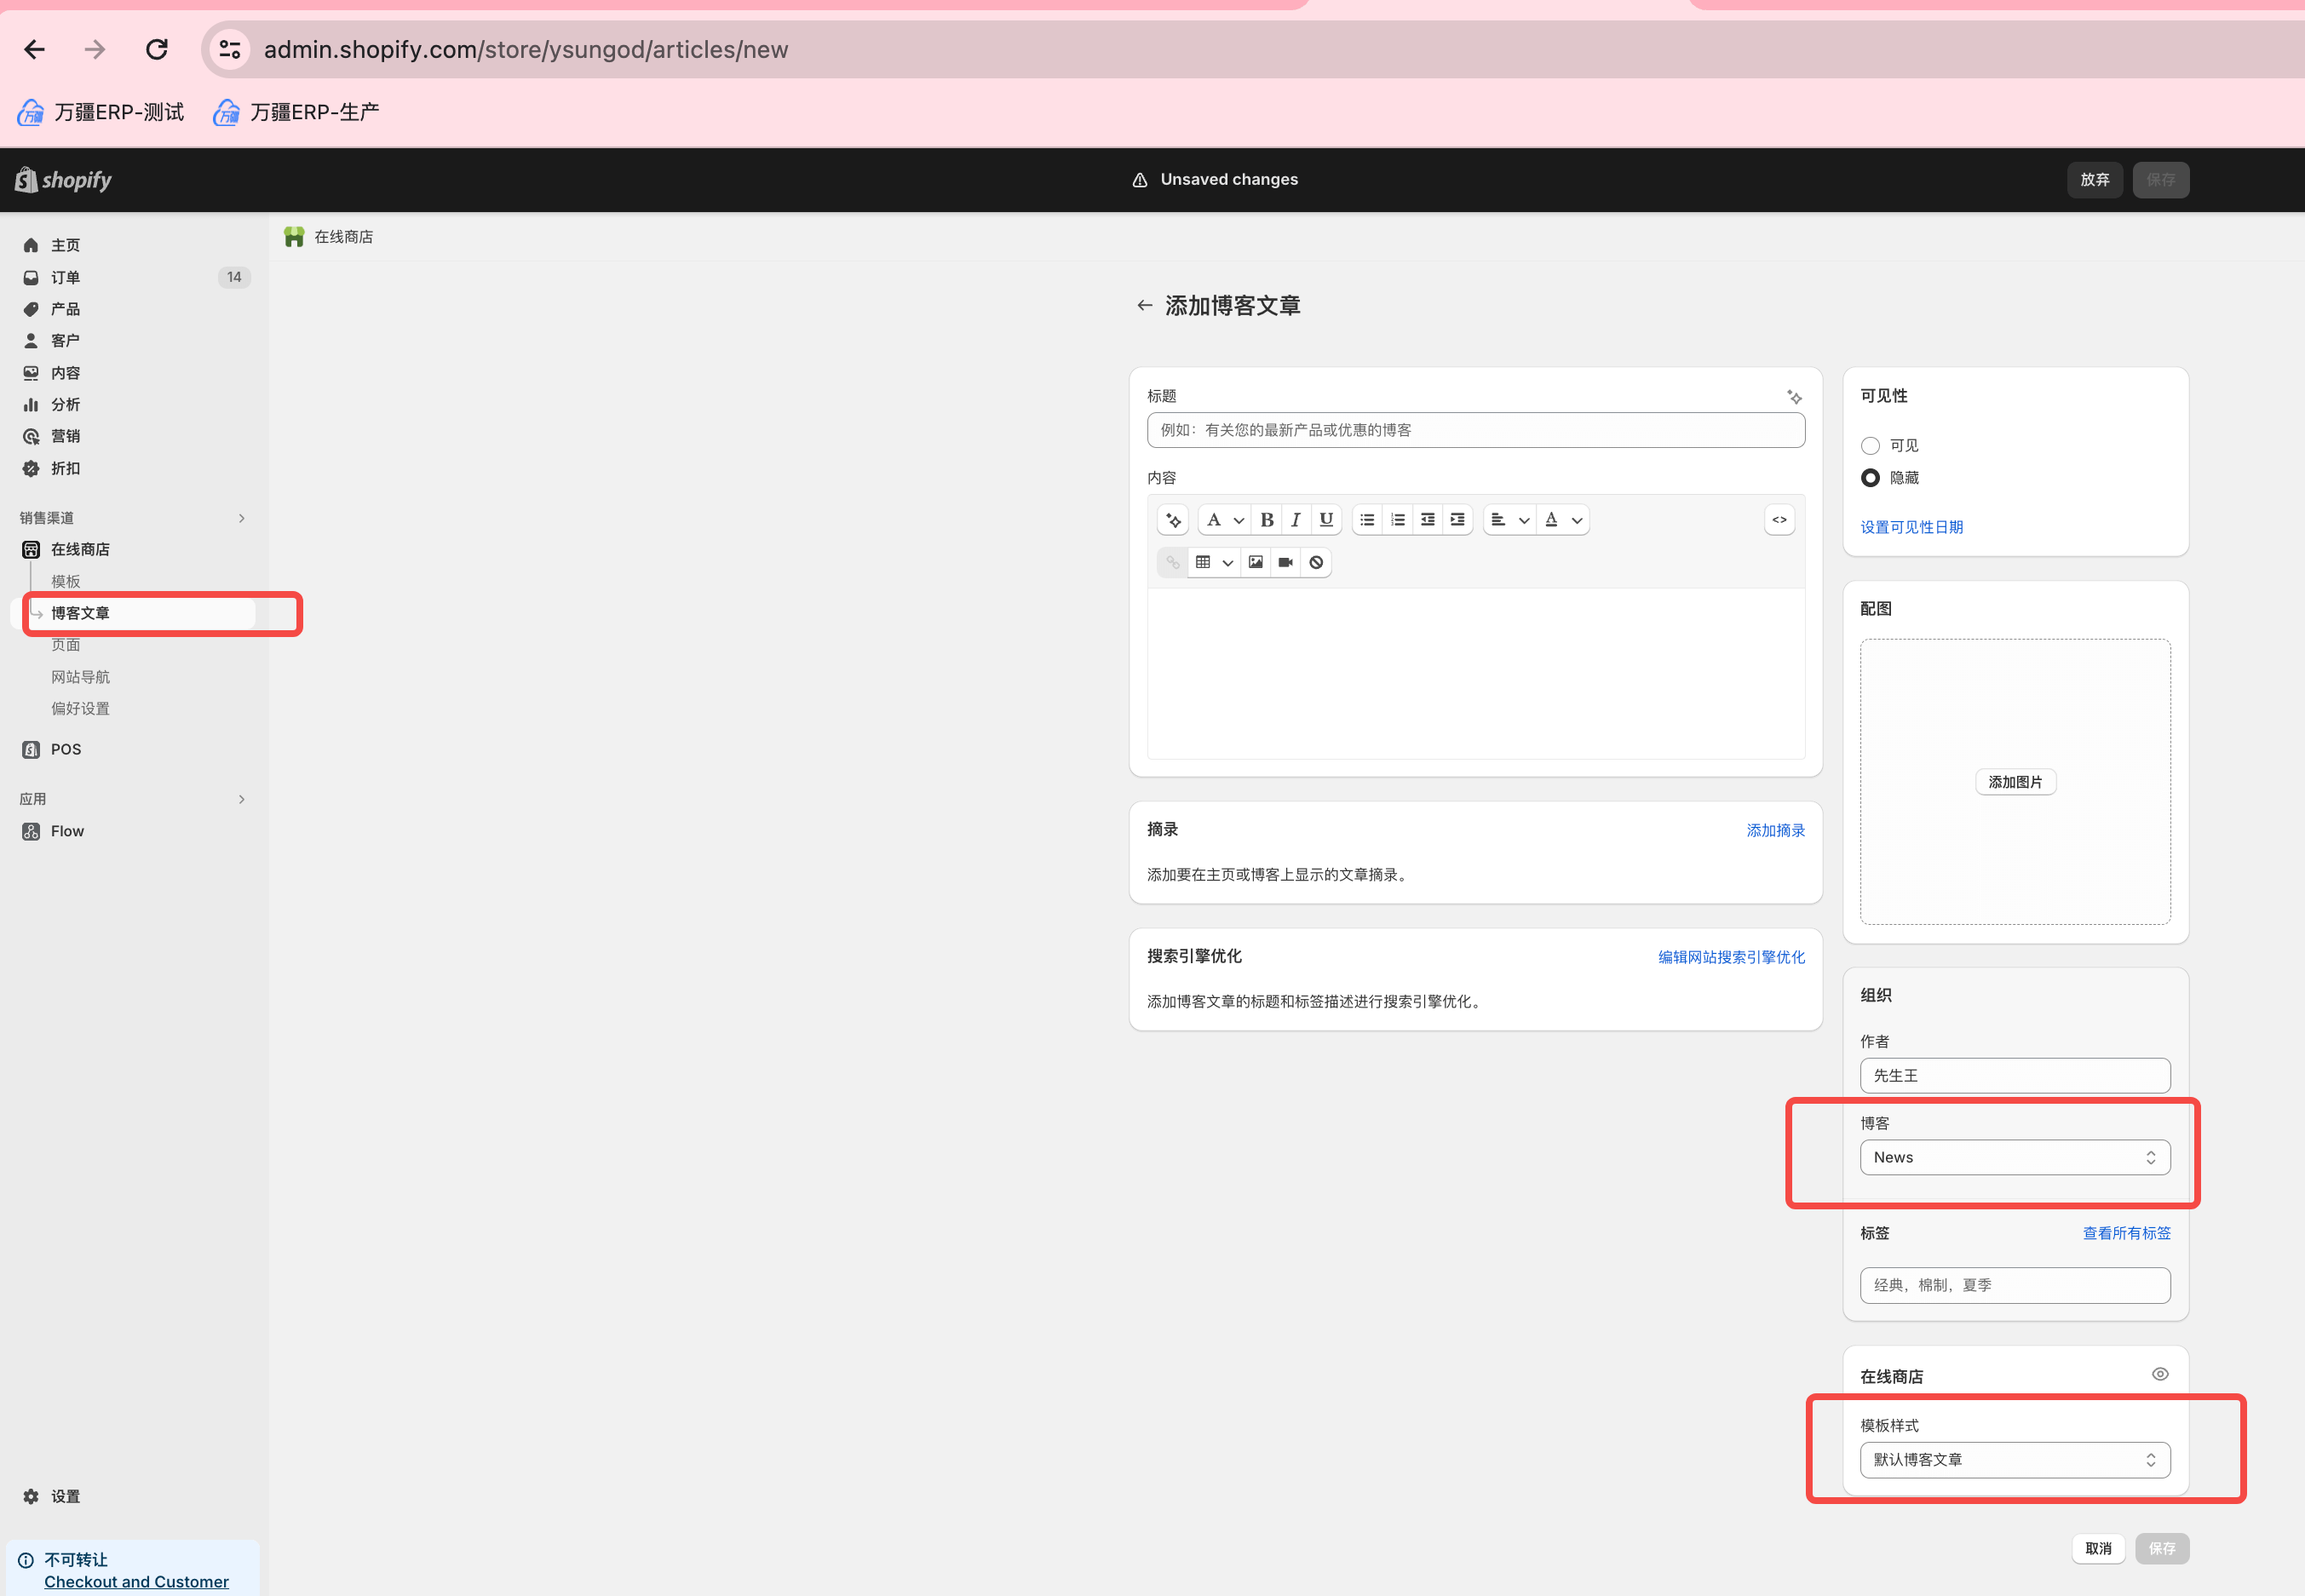This screenshot has width=2305, height=1596.
Task: Open the 模板样式 dropdown
Action: coord(2014,1460)
